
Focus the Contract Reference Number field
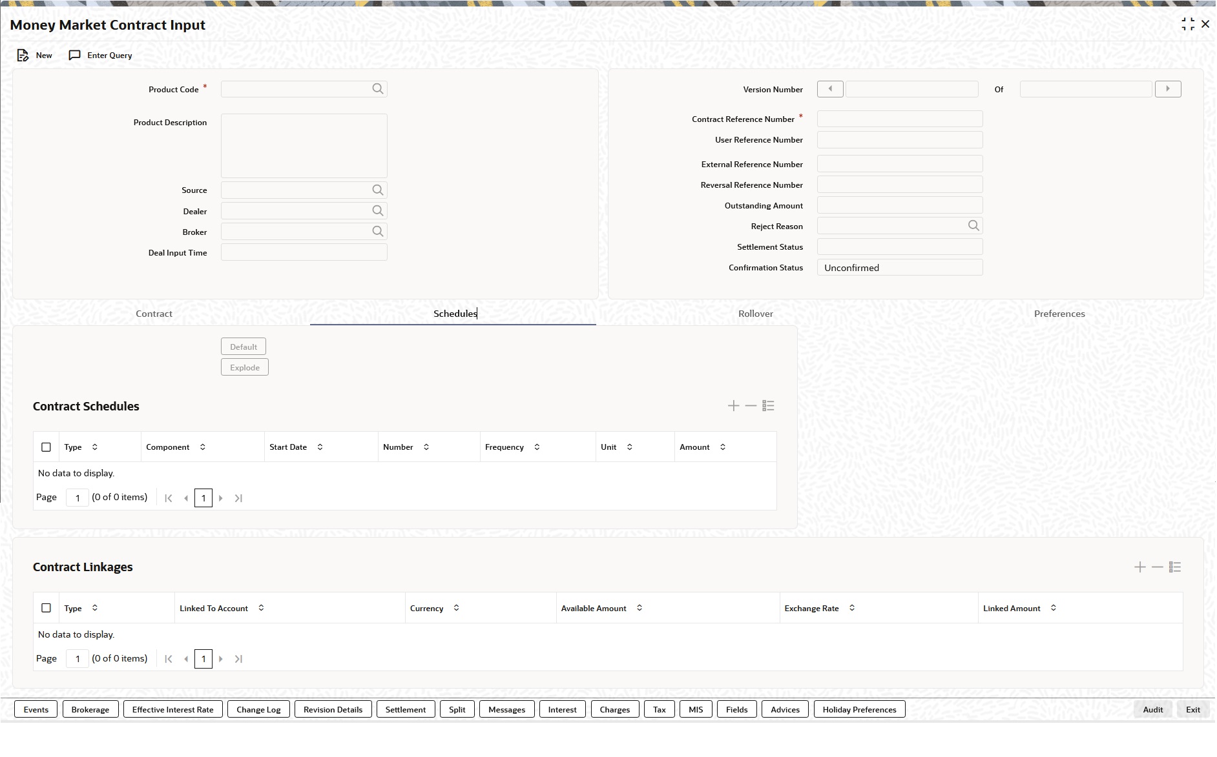point(900,119)
